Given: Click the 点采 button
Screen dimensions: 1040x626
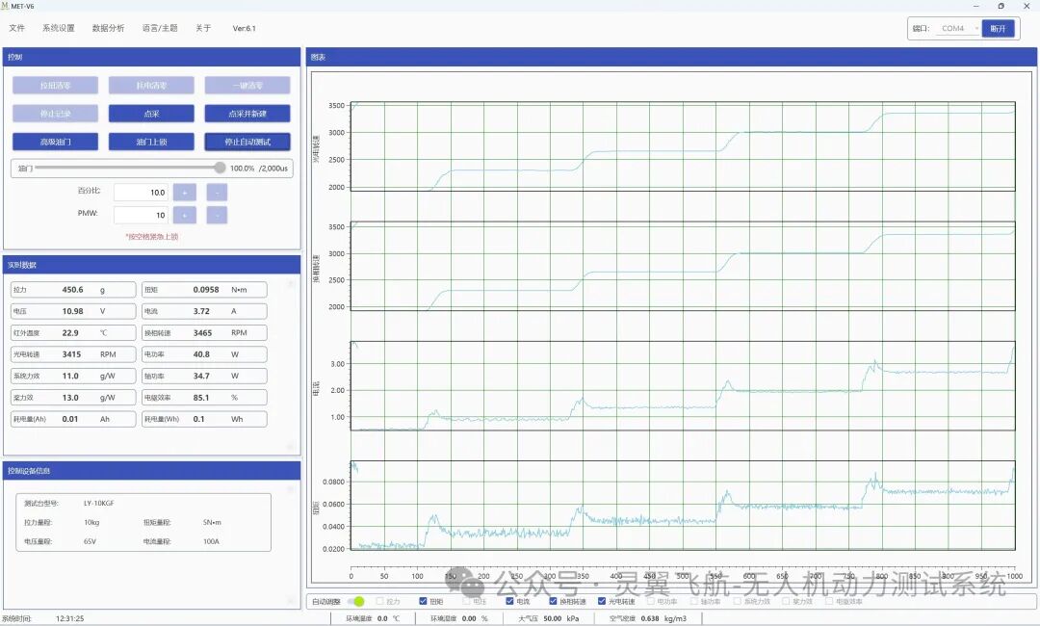Looking at the screenshot, I should click(151, 114).
